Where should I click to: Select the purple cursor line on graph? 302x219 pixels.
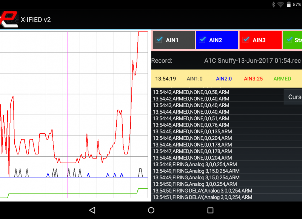click(67, 113)
